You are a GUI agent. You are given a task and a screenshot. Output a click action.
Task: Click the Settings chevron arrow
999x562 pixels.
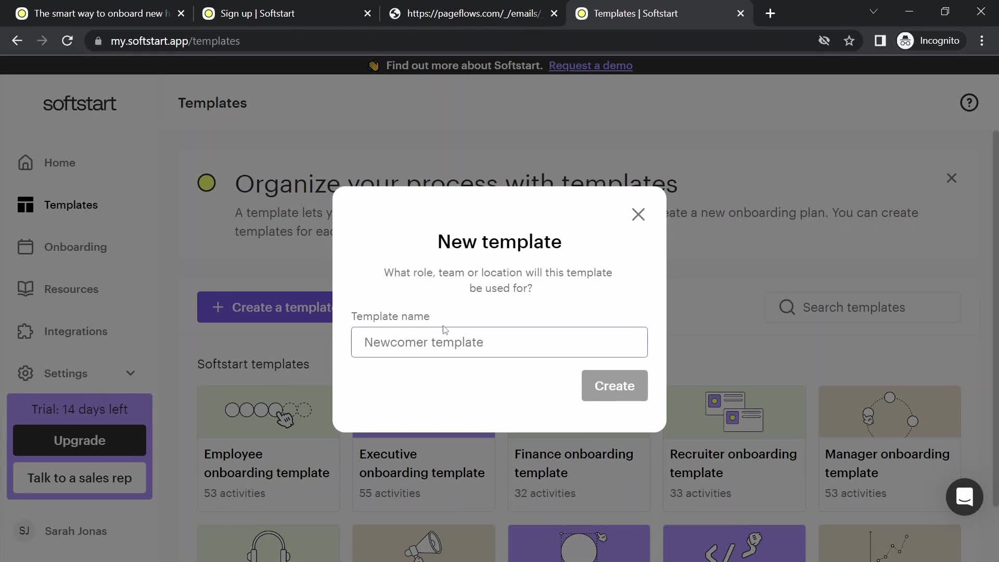coord(131,373)
